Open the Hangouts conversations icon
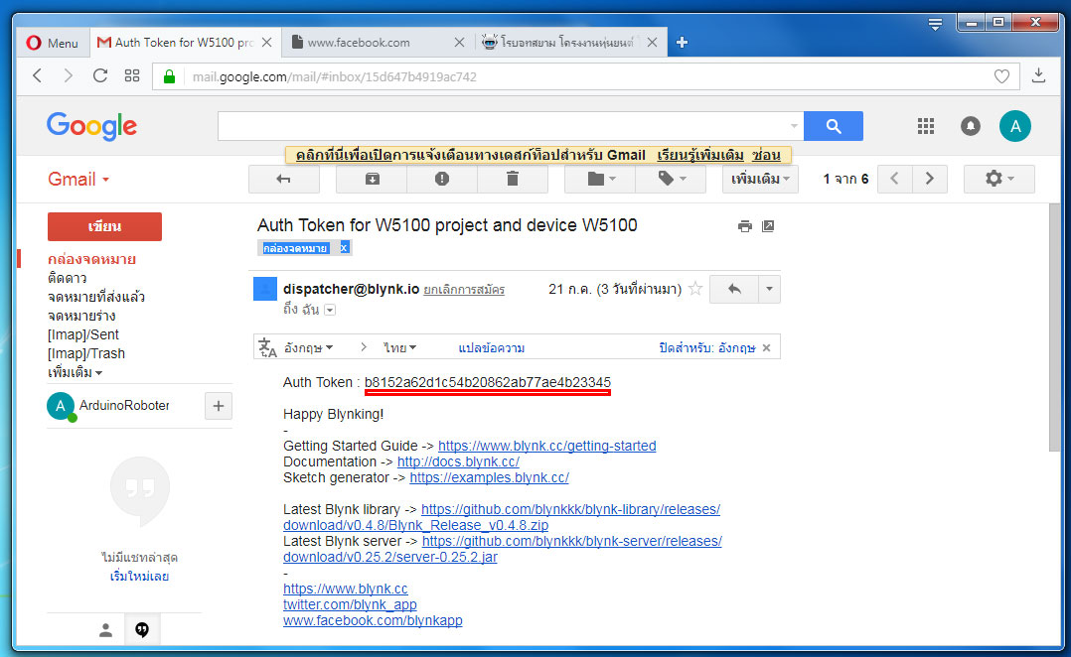1071x657 pixels. pyautogui.click(x=142, y=630)
